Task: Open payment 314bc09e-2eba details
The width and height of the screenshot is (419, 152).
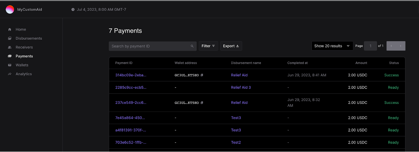Action: [x=131, y=75]
